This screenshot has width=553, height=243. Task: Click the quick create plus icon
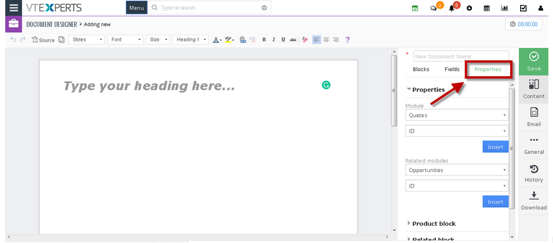tap(469, 9)
